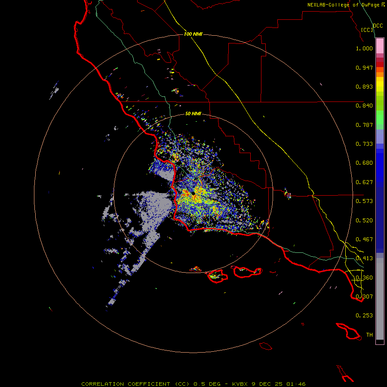This screenshot has height=387, width=387.
Task: Select the 50 NMI range ring label
Action: (193, 114)
